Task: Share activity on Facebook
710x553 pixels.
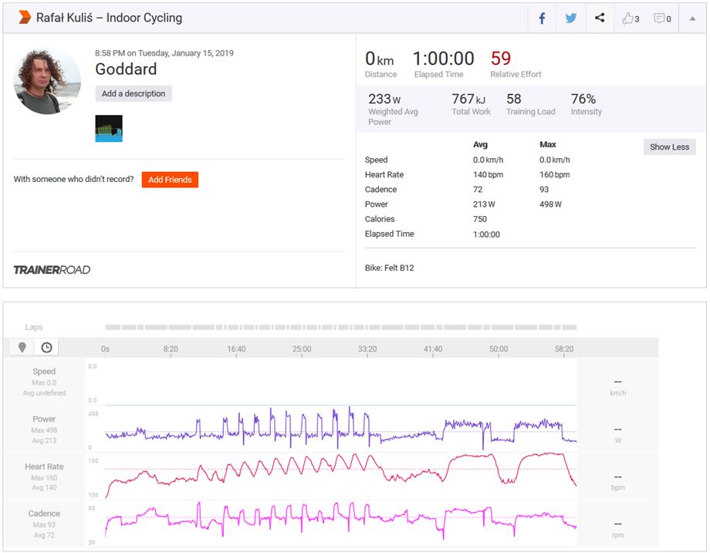Action: 542,19
